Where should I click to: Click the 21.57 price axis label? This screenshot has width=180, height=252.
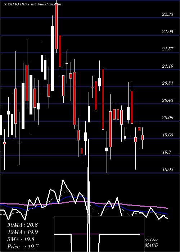(168, 49)
